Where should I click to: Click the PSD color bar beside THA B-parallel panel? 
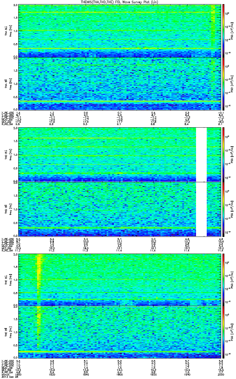click(224, 83)
